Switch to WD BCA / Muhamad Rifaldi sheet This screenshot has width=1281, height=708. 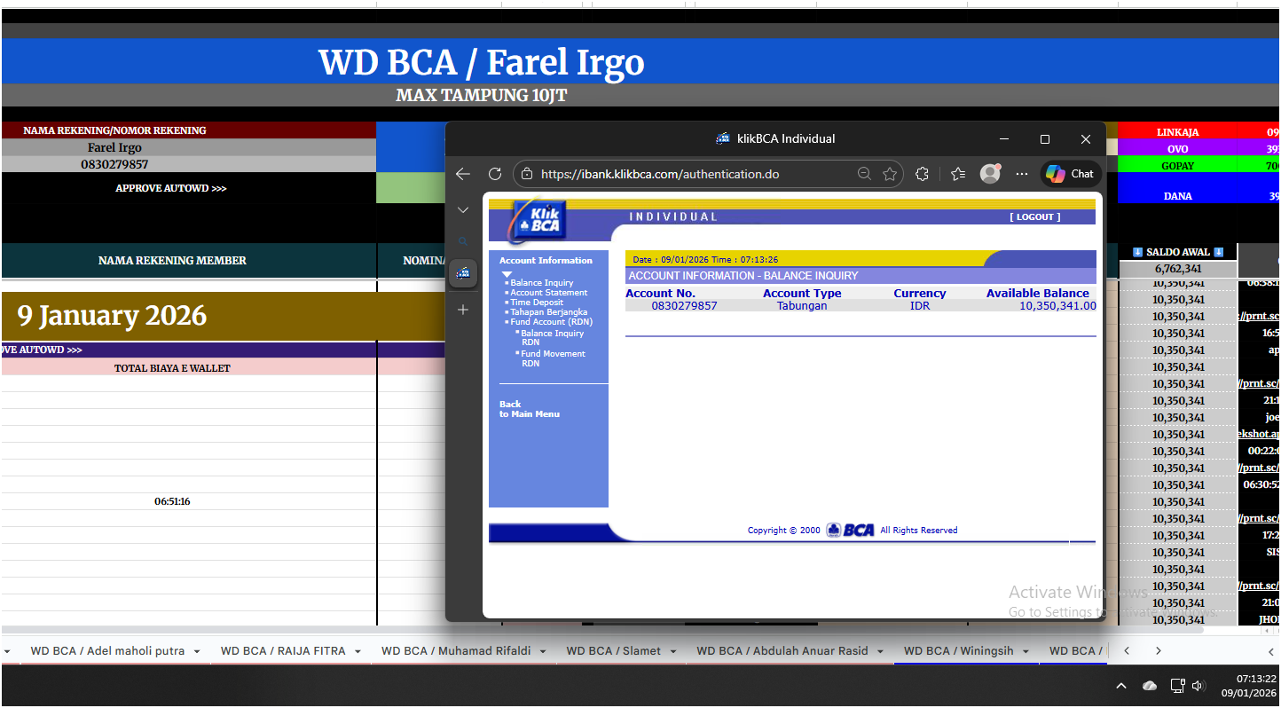tap(456, 651)
